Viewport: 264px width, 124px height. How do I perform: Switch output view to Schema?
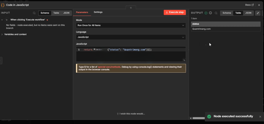pos(227,13)
